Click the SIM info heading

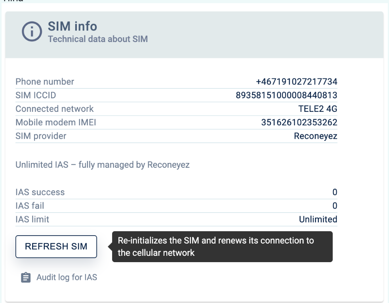coord(72,27)
